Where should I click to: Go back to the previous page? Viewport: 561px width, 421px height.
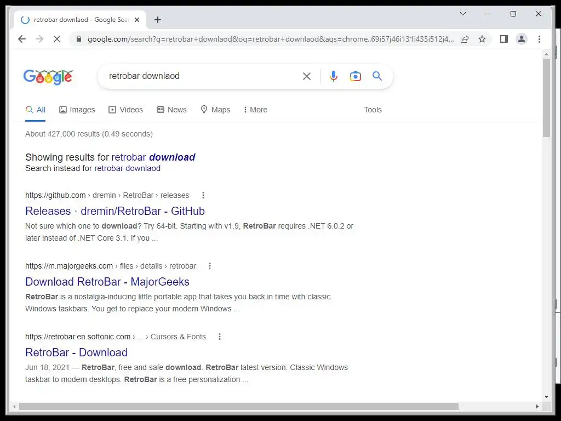[x=22, y=39]
